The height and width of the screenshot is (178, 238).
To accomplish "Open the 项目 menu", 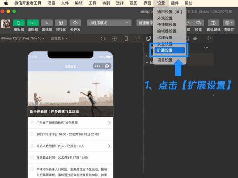I will (x=51, y=3).
